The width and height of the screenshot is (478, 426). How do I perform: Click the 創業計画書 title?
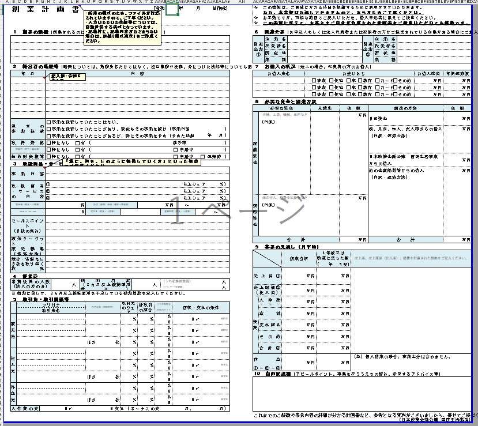tap(46, 9)
